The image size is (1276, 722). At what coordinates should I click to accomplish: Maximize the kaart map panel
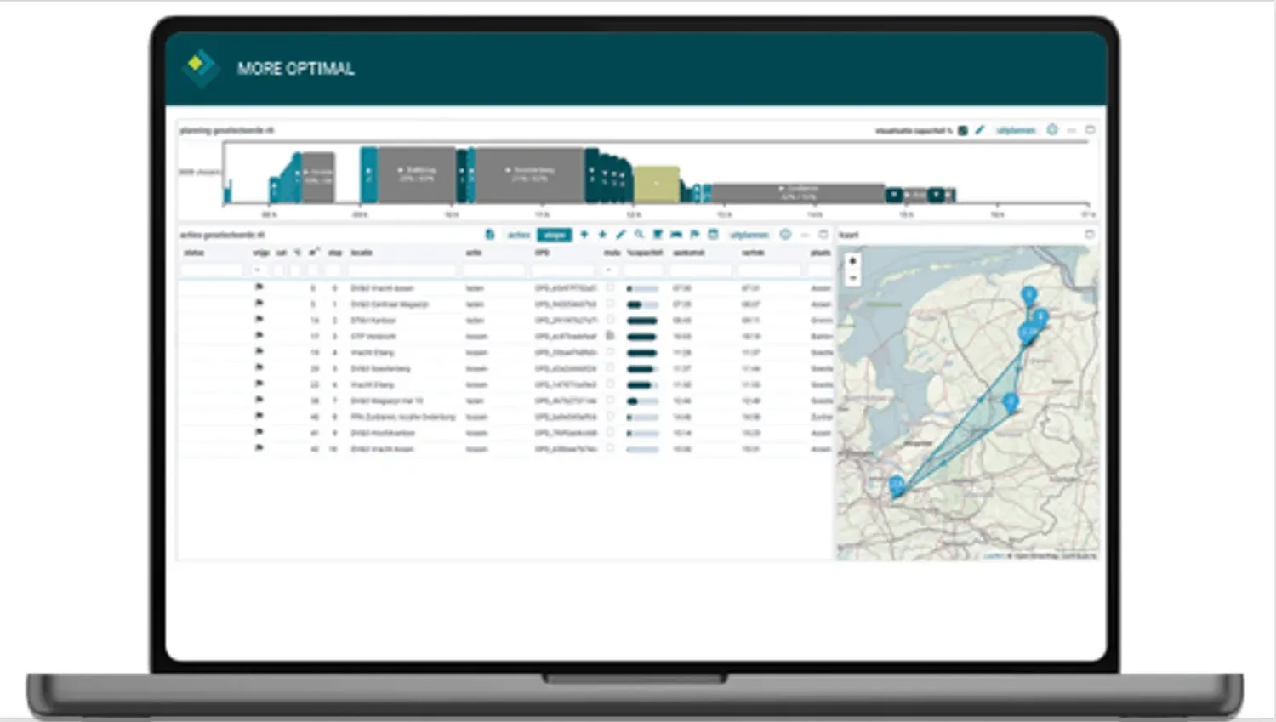pos(1090,235)
